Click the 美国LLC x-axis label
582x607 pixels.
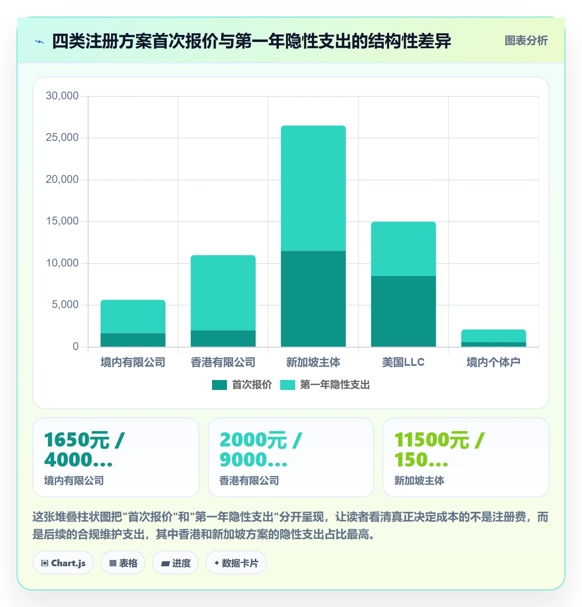tap(404, 363)
